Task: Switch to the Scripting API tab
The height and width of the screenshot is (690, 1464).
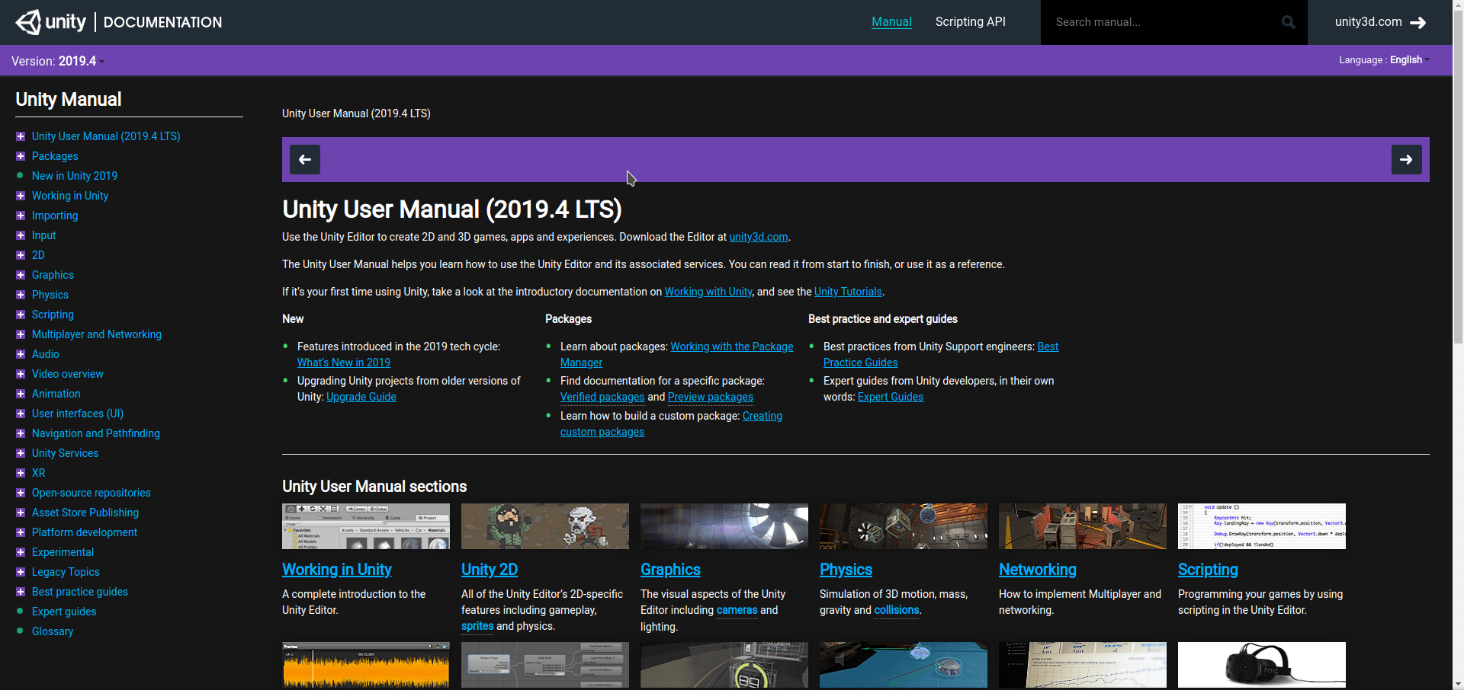Action: click(x=970, y=22)
